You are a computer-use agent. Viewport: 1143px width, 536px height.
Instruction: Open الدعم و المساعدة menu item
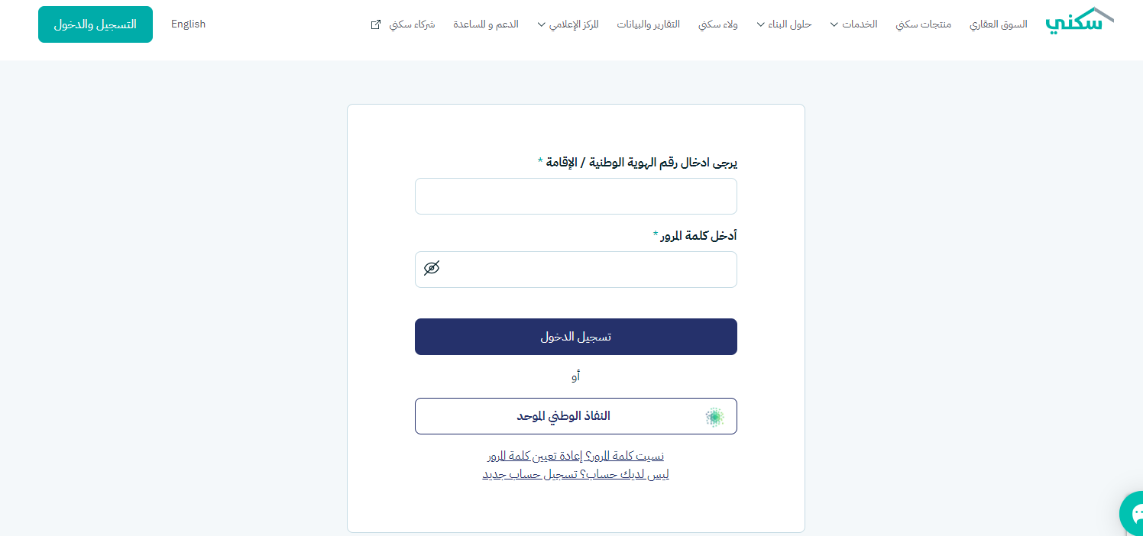[x=486, y=24]
